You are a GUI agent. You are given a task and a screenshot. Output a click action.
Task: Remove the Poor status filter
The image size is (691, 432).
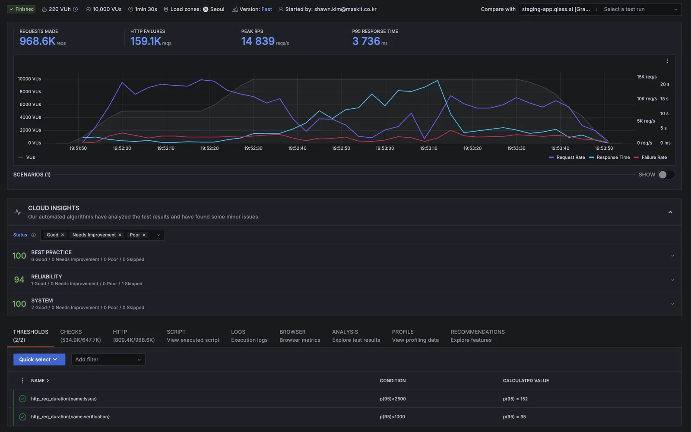(x=144, y=235)
